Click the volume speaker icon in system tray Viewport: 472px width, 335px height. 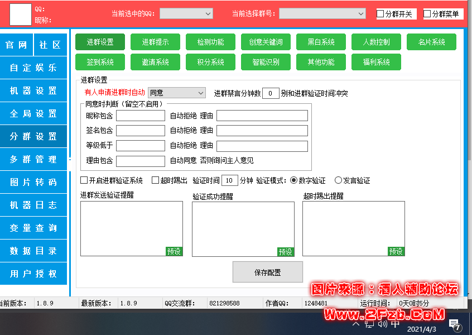383,323
